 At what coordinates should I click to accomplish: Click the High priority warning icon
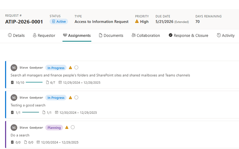137,21
